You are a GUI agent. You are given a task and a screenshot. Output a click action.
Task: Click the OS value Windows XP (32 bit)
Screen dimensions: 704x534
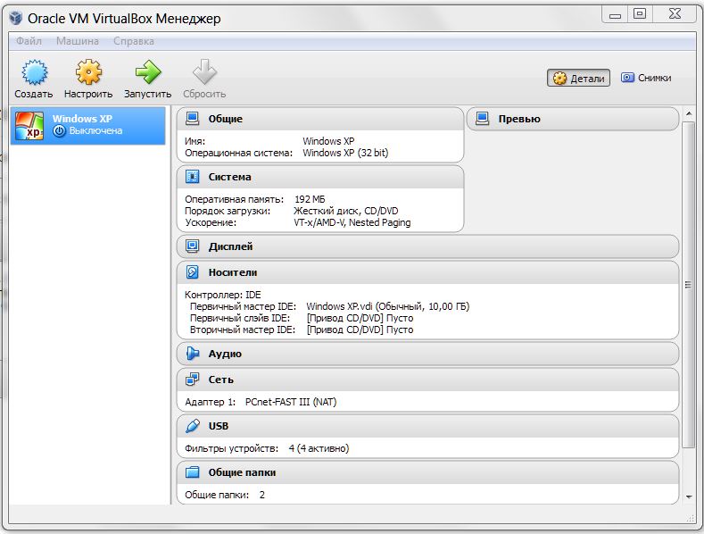coord(345,153)
